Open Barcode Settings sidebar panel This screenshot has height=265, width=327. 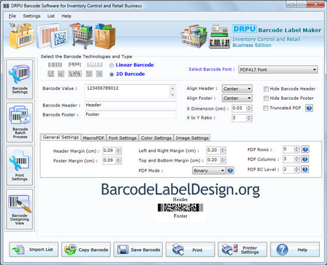tap(20, 79)
